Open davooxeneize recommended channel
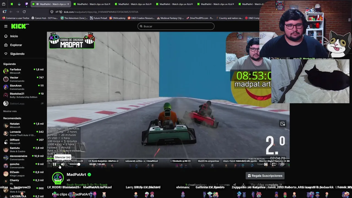 pos(23,157)
